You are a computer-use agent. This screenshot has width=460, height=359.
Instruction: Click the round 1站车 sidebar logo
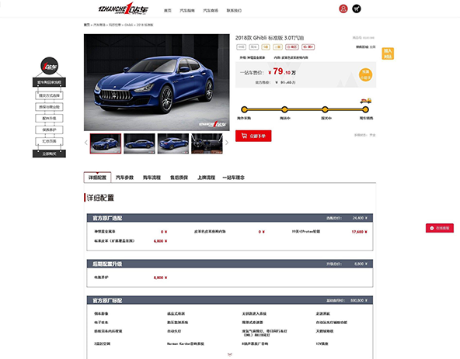point(49,66)
